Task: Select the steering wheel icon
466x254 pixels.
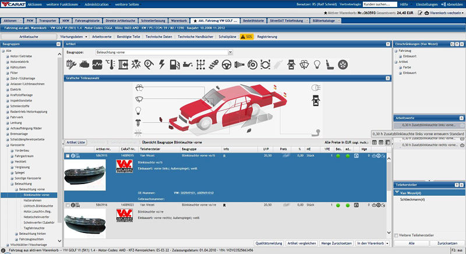Action: pos(227,65)
